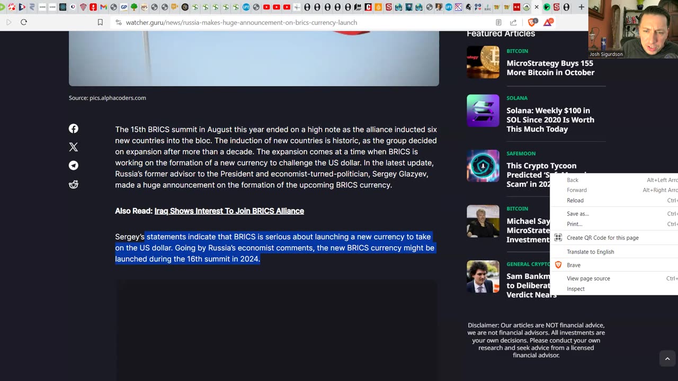Open the Michael Saylor MicroStrategy article title
Image resolution: width=678 pixels, height=381 pixels.
click(x=528, y=230)
